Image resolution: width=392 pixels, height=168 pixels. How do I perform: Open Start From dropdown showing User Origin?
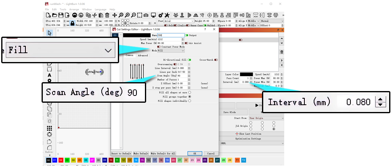click(x=266, y=118)
